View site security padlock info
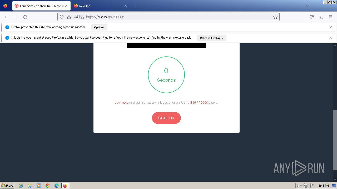This screenshot has height=189, width=337. click(x=69, y=17)
